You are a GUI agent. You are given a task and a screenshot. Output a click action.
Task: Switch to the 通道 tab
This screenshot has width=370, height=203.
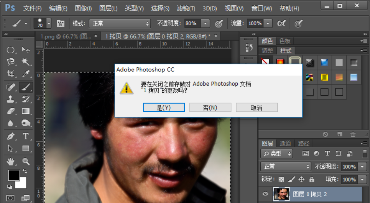click(285, 143)
